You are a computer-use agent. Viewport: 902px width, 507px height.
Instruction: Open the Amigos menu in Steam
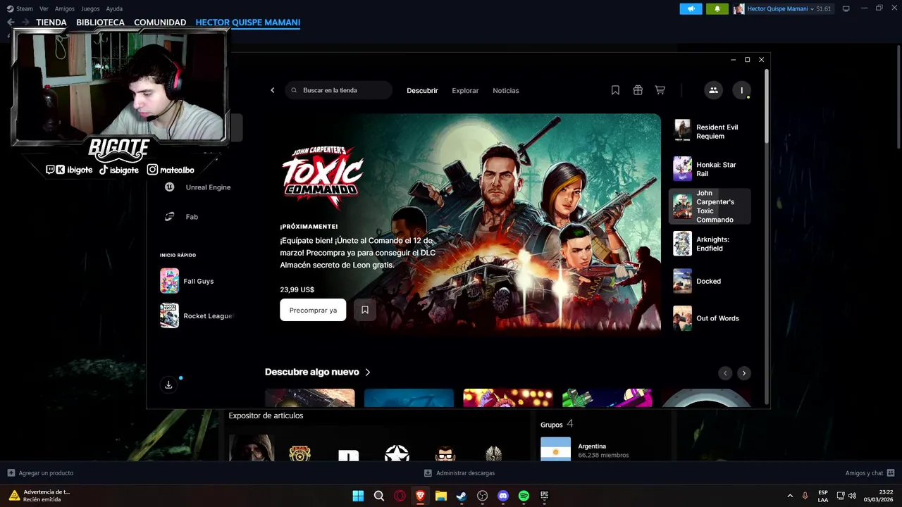coord(65,8)
